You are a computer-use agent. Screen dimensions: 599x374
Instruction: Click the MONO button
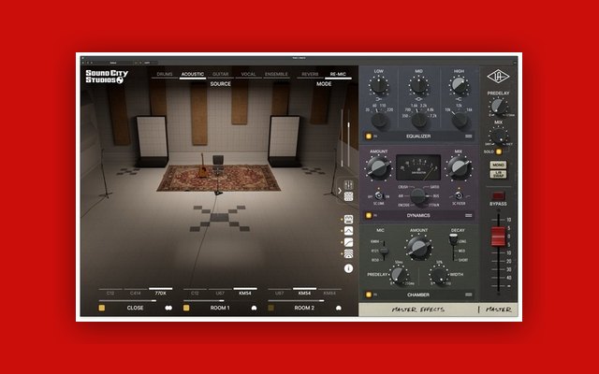click(x=498, y=165)
